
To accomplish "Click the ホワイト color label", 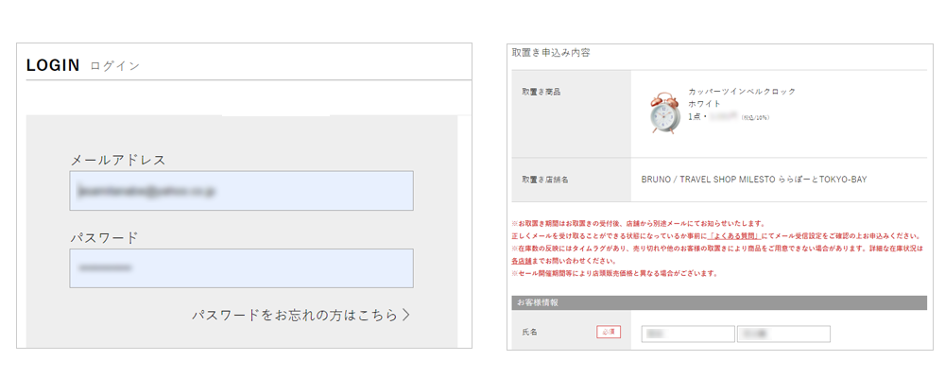I will click(x=704, y=104).
